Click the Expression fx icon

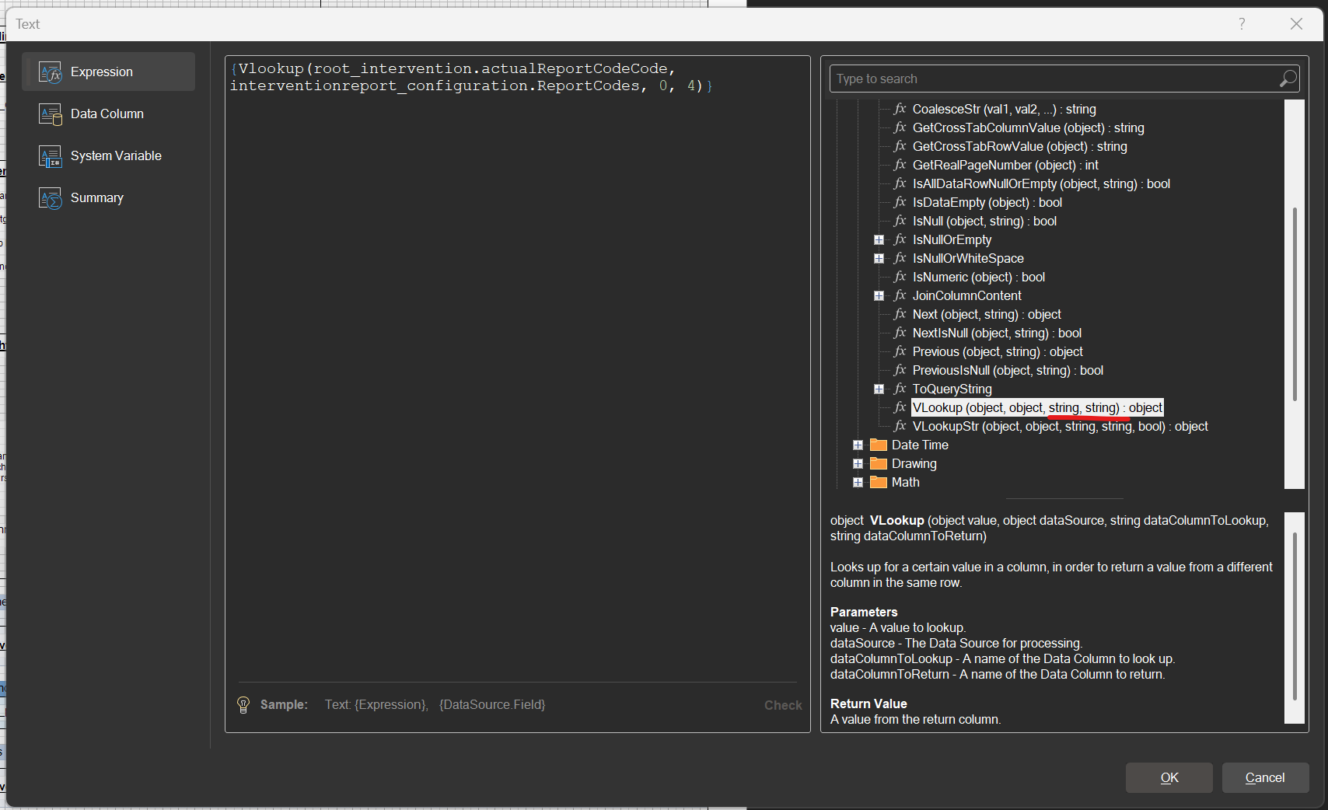click(51, 72)
